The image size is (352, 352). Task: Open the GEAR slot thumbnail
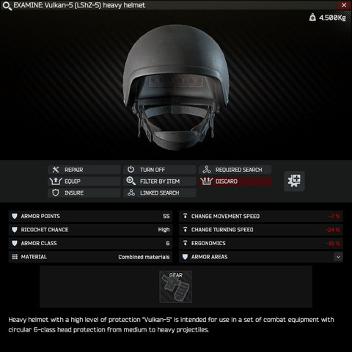176,287
